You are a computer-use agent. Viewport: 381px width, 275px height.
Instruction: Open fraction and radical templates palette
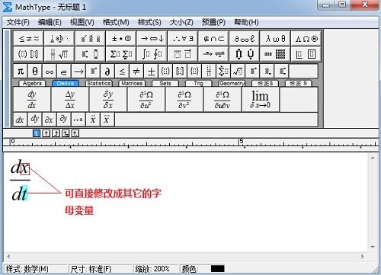point(59,54)
